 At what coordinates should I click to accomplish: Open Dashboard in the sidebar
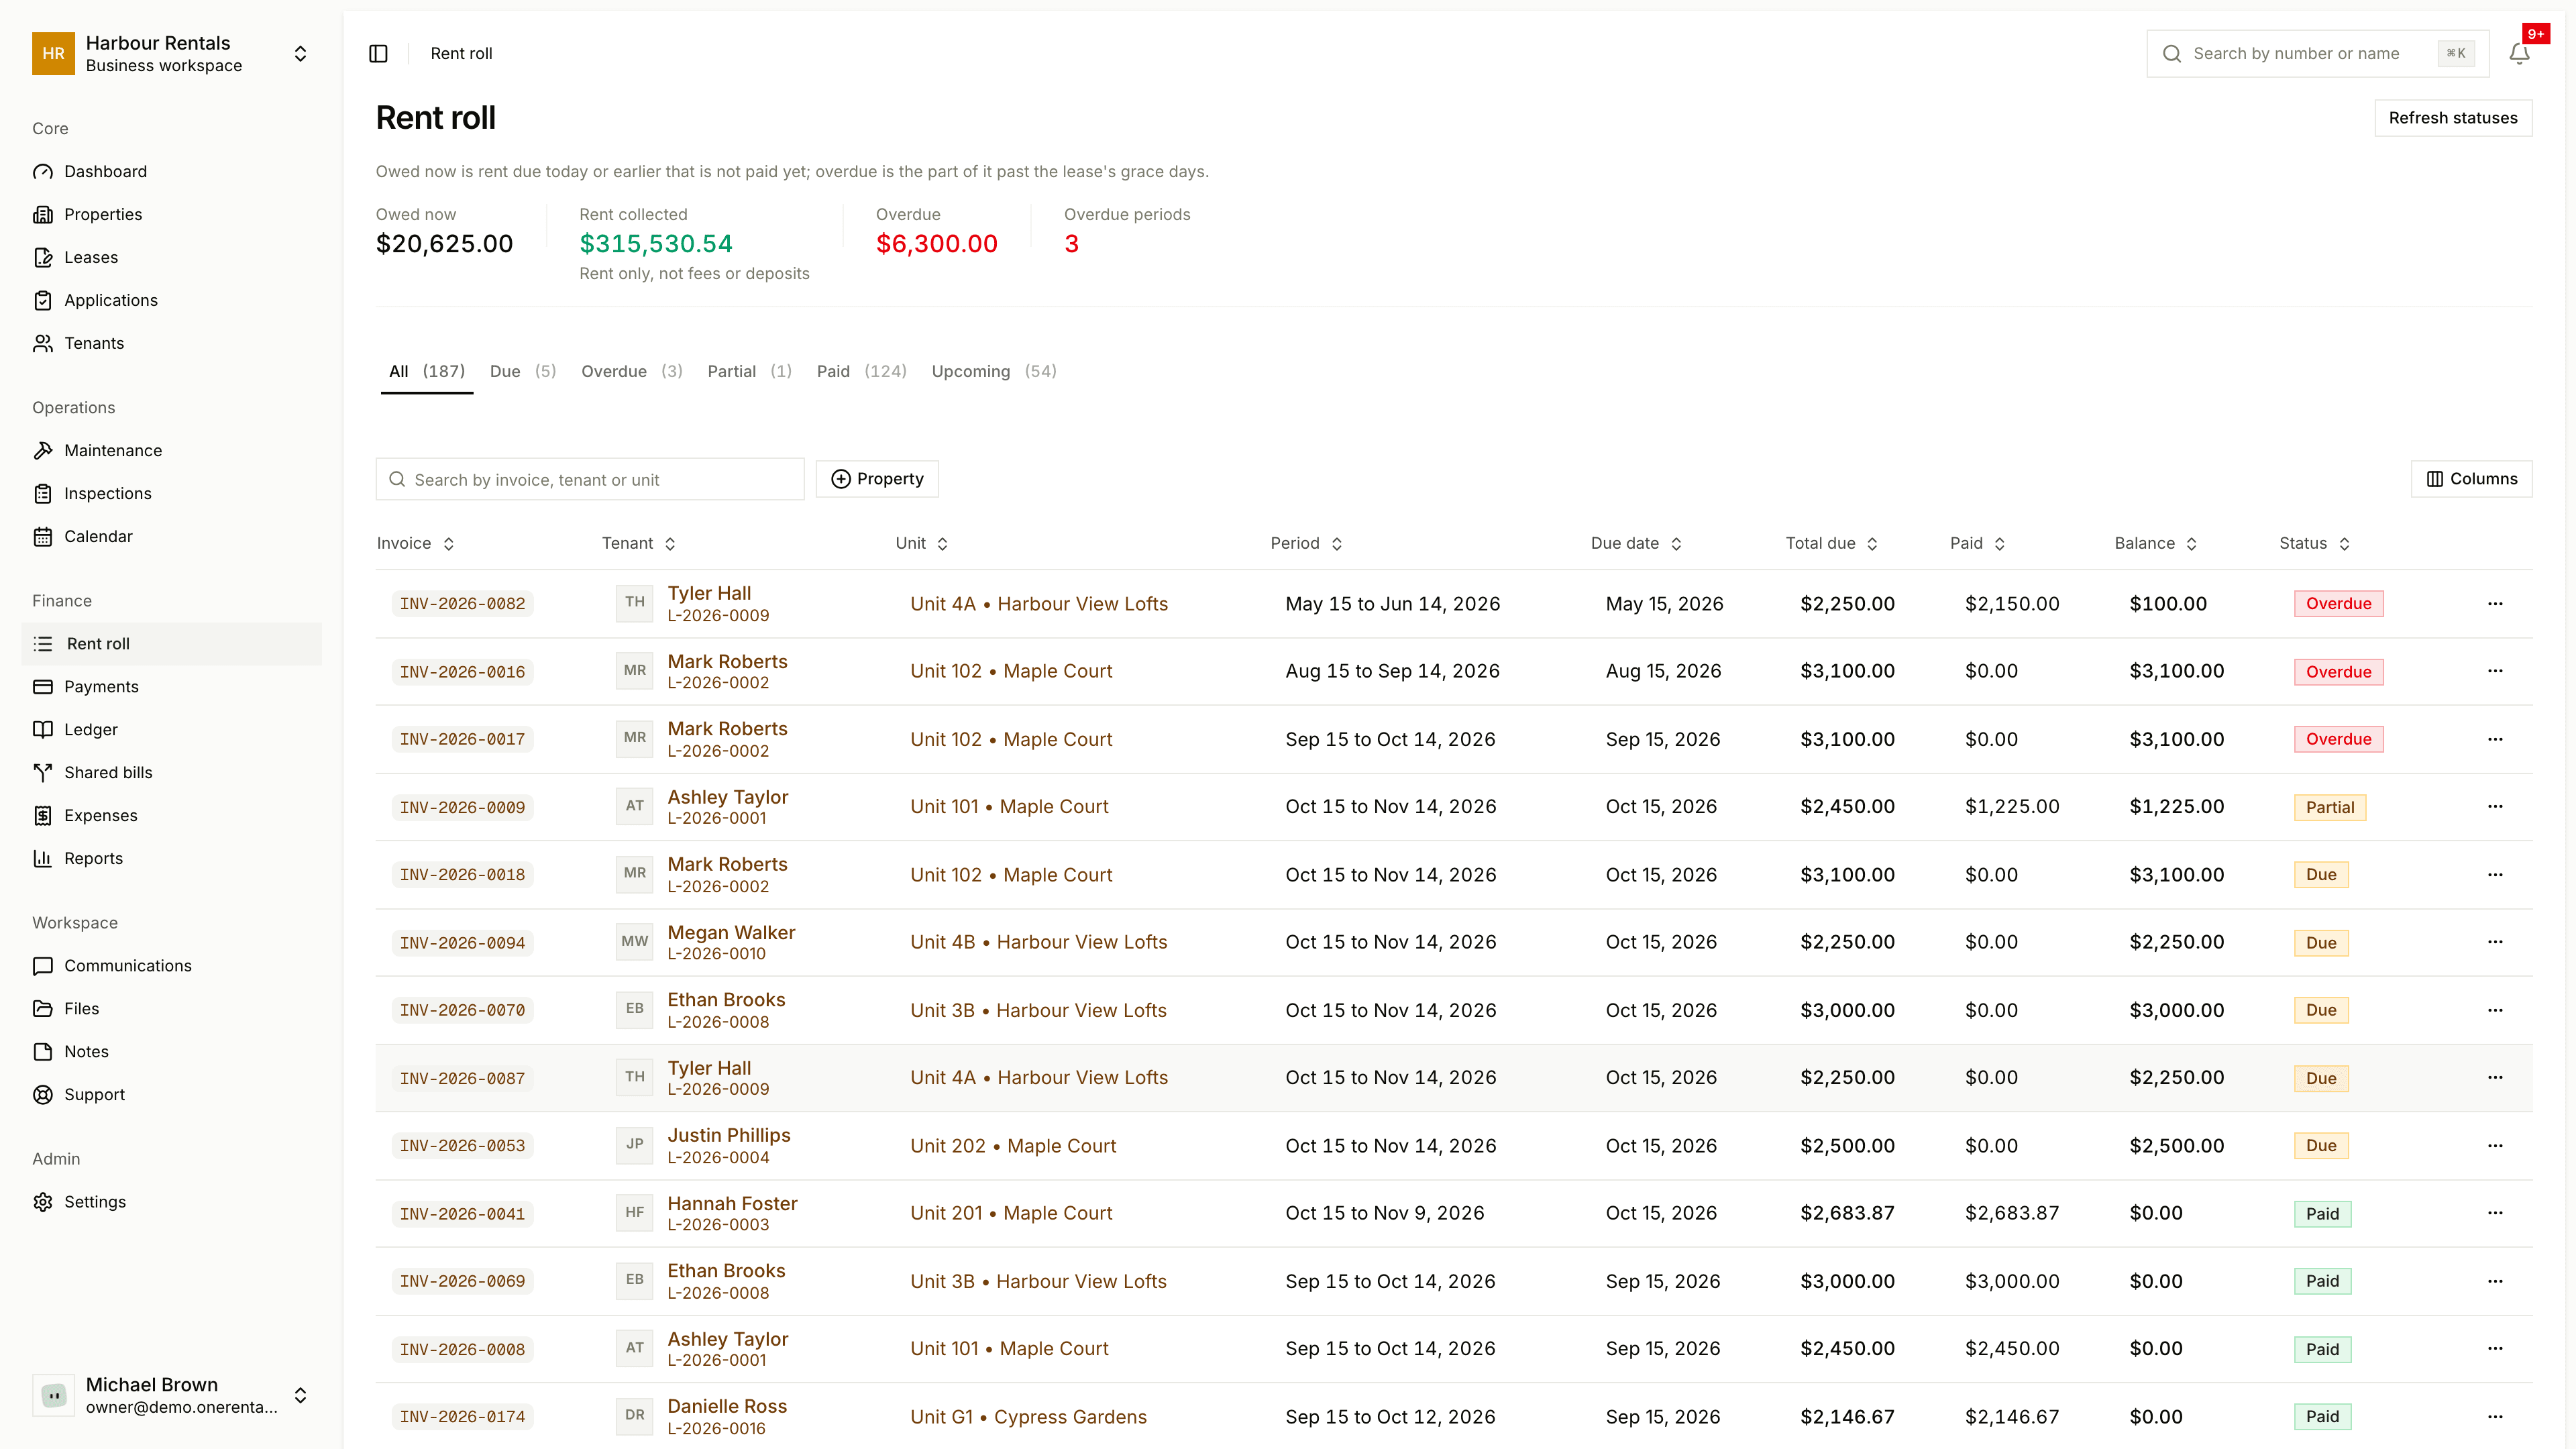click(172, 172)
